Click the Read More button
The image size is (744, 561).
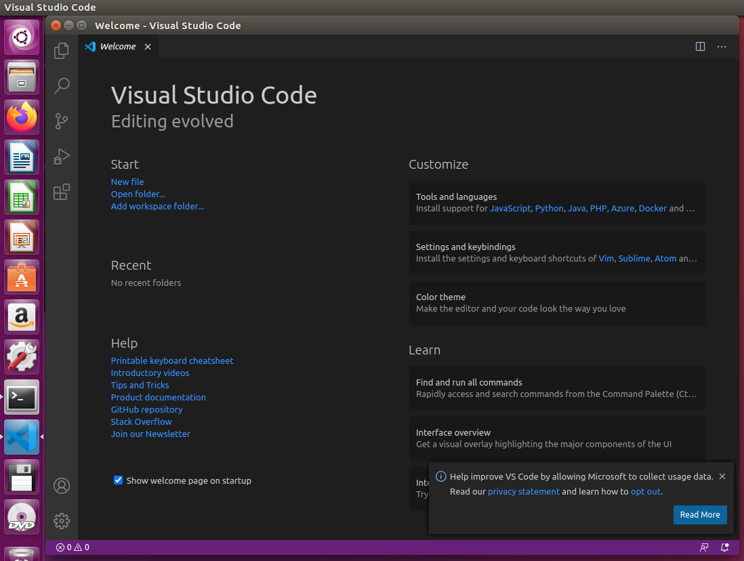click(700, 515)
